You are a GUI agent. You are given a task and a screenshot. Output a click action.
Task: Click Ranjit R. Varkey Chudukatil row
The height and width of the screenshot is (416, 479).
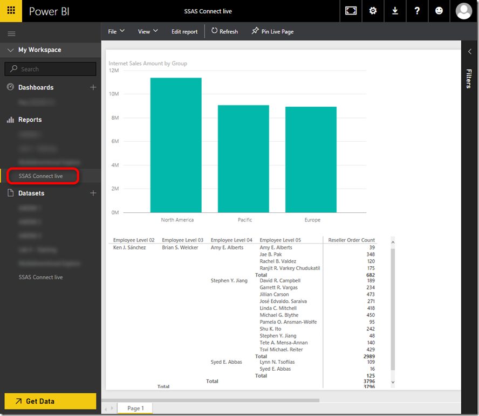click(290, 268)
